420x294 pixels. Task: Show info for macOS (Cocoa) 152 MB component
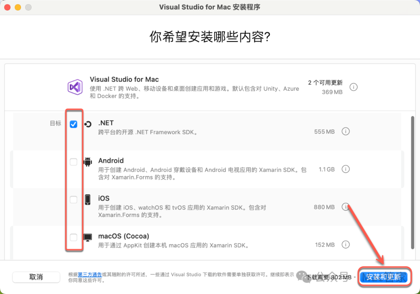(x=346, y=245)
